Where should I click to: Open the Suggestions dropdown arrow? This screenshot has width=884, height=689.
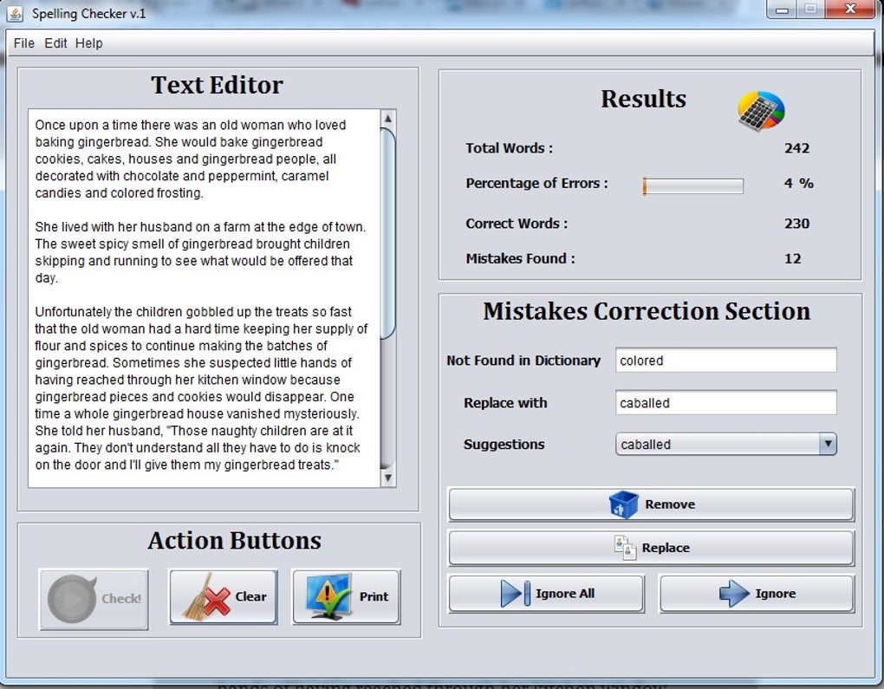tap(827, 444)
